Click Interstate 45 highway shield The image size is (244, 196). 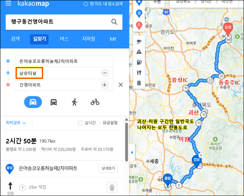(x=166, y=12)
